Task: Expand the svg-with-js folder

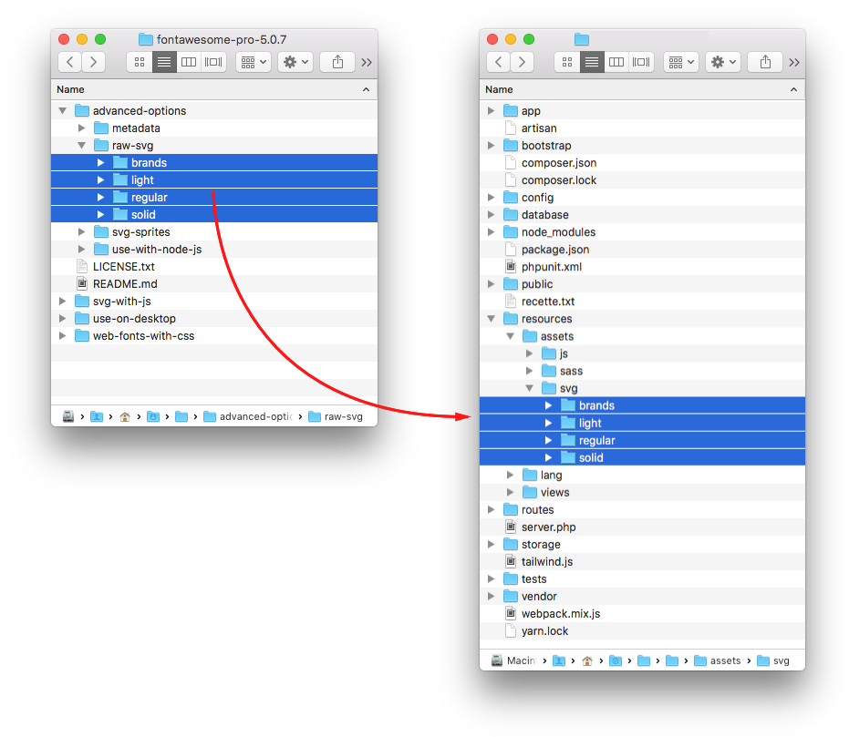Action: tap(63, 302)
